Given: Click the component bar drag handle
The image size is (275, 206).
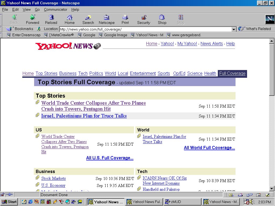Looking at the screenshot, I should (x=225, y=195).
